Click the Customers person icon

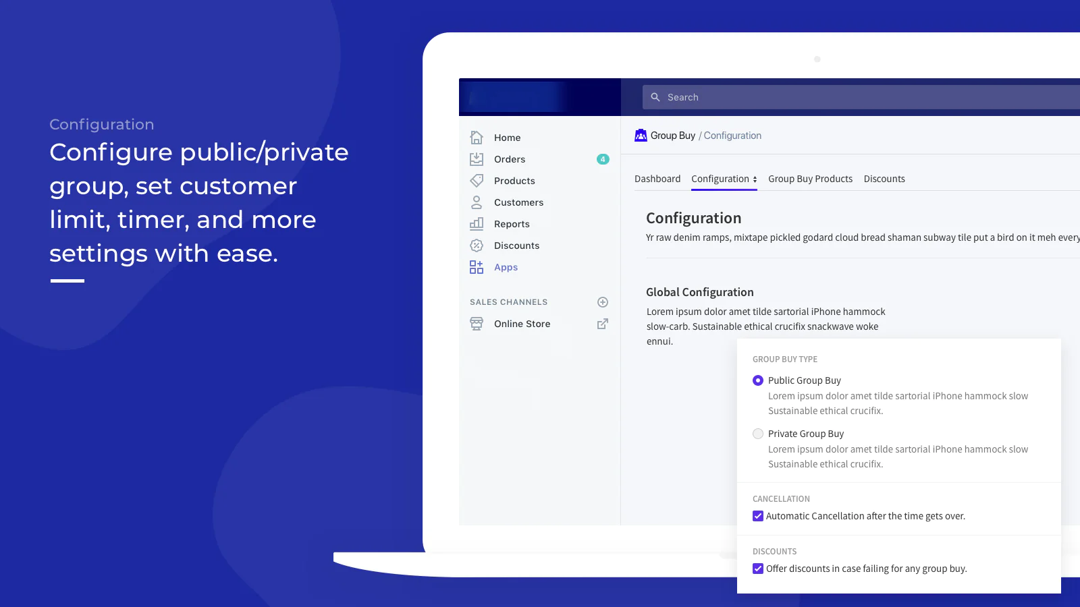click(x=477, y=202)
